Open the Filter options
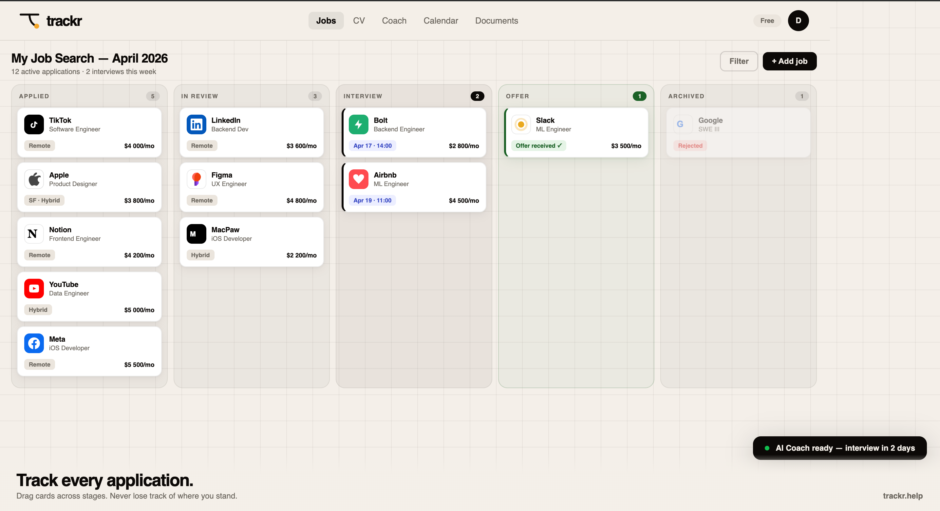 click(x=739, y=61)
